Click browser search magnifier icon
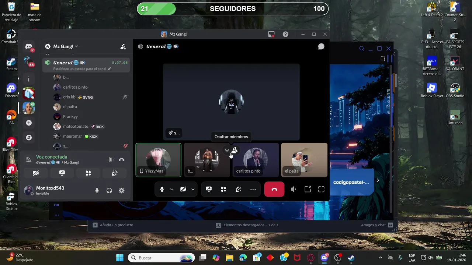Viewport: 472px width, 265px height. [362, 49]
